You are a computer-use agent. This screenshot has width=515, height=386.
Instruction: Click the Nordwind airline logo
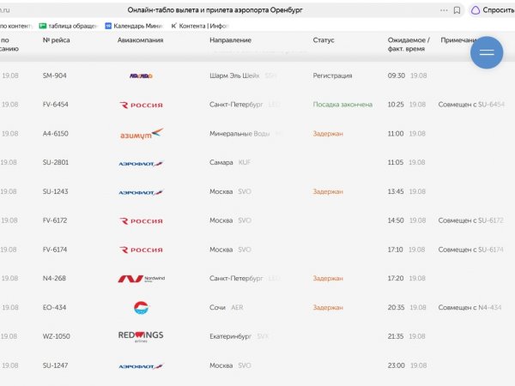[142, 279]
